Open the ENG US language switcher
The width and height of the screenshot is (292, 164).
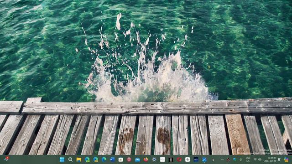click(x=248, y=159)
